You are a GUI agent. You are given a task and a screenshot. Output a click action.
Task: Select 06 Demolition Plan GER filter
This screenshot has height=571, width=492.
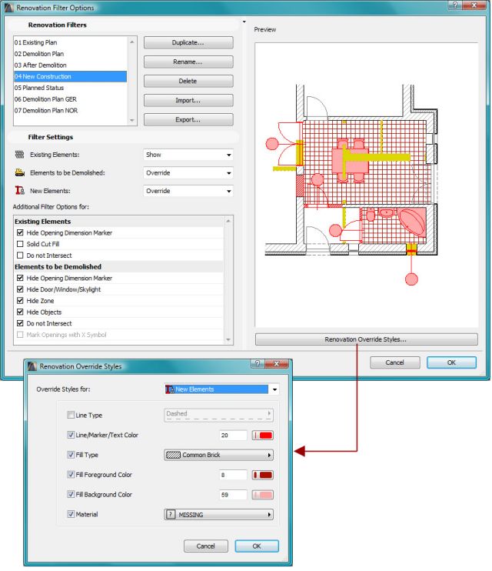(x=70, y=99)
